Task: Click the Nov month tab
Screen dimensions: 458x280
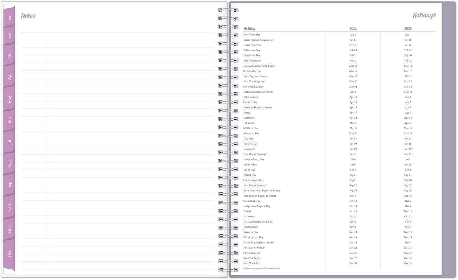Action: [x=9, y=229]
